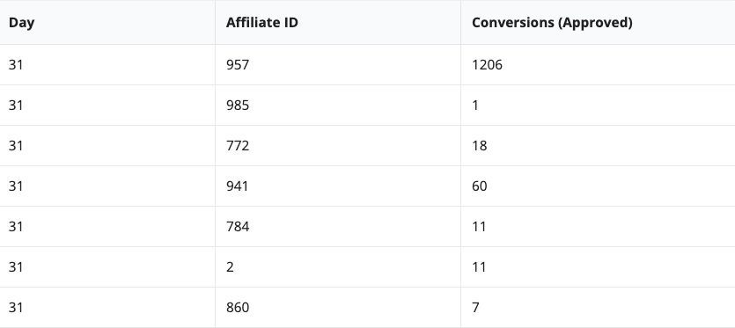Click the Affiliate ID 941 cell
Image resolution: width=735 pixels, height=328 pixels.
coord(338,186)
